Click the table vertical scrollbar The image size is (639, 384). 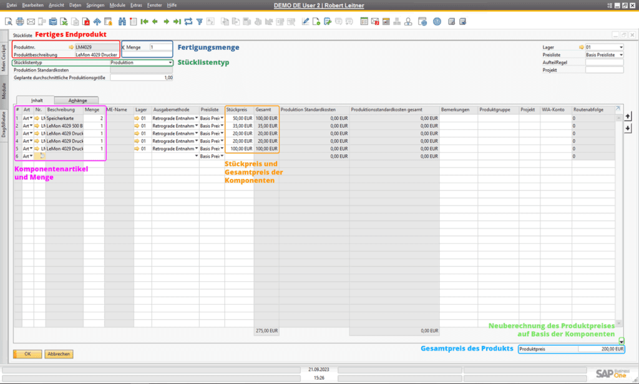(618, 220)
